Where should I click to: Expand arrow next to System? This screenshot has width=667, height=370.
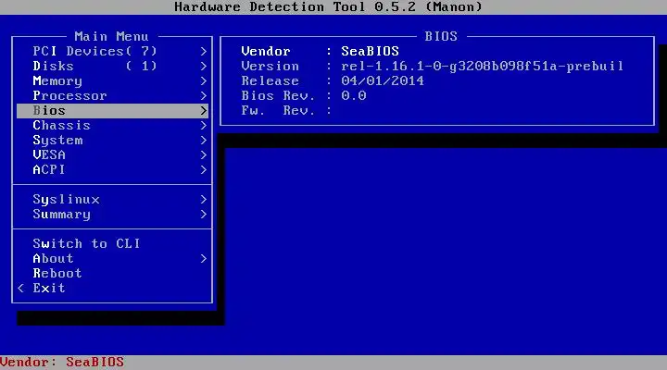point(203,141)
